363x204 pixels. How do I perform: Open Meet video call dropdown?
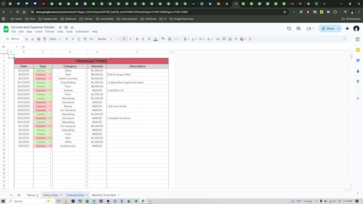310,29
